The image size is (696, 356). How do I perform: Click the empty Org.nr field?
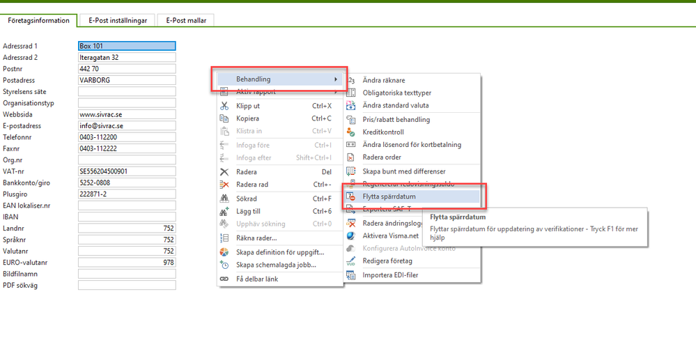click(x=127, y=160)
